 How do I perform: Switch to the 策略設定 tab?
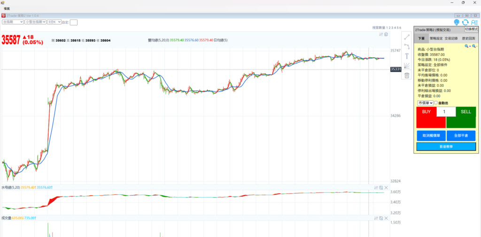[436, 38]
